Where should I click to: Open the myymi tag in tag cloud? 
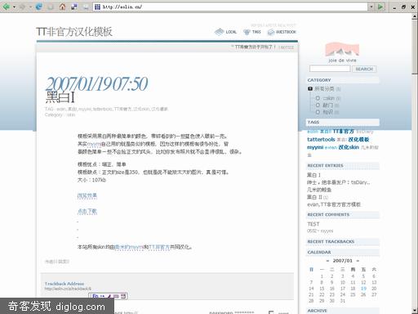point(315,147)
